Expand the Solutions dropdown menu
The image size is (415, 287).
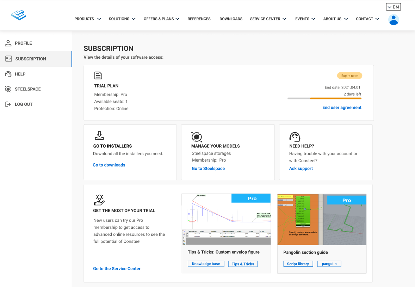tap(122, 19)
